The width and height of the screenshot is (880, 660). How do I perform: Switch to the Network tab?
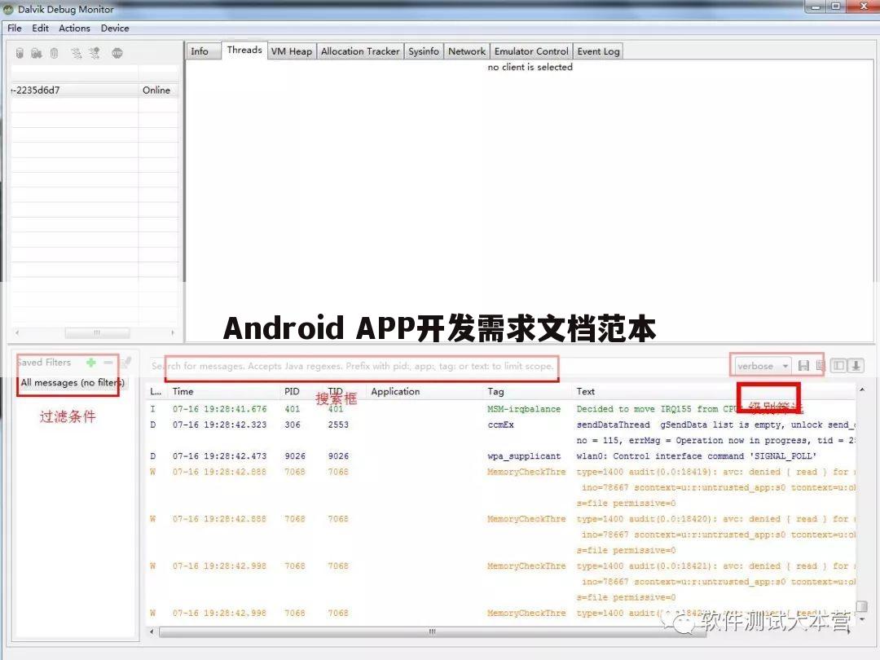click(x=466, y=51)
